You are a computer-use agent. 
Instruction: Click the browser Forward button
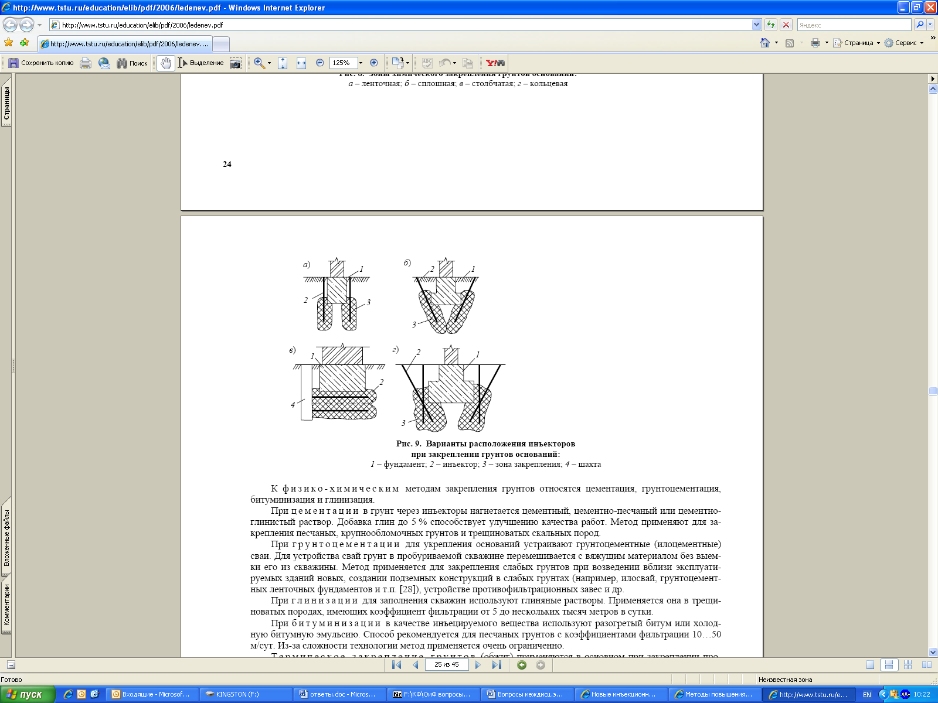pos(26,25)
